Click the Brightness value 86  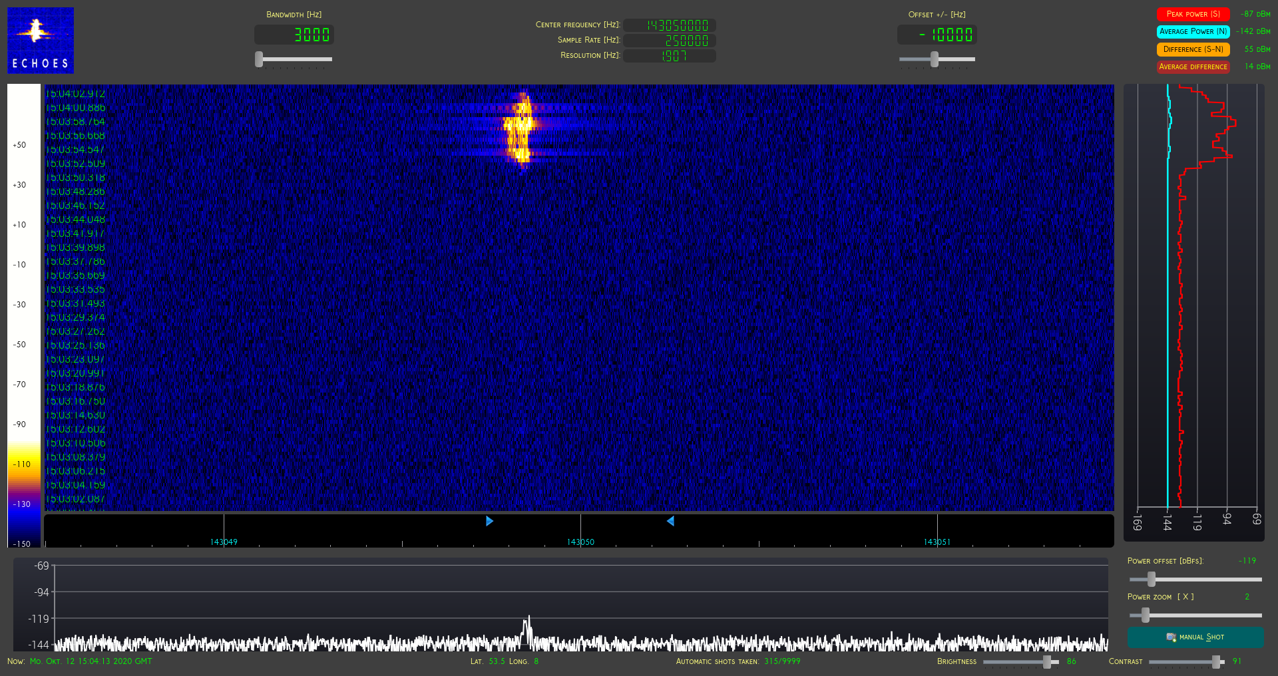tap(1071, 661)
